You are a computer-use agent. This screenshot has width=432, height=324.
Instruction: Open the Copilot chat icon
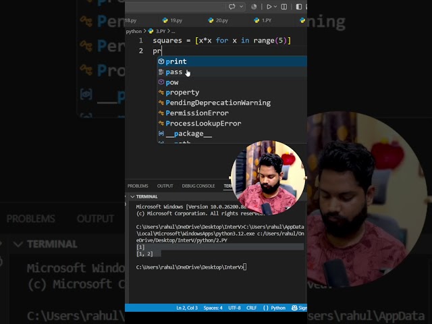(x=232, y=7)
